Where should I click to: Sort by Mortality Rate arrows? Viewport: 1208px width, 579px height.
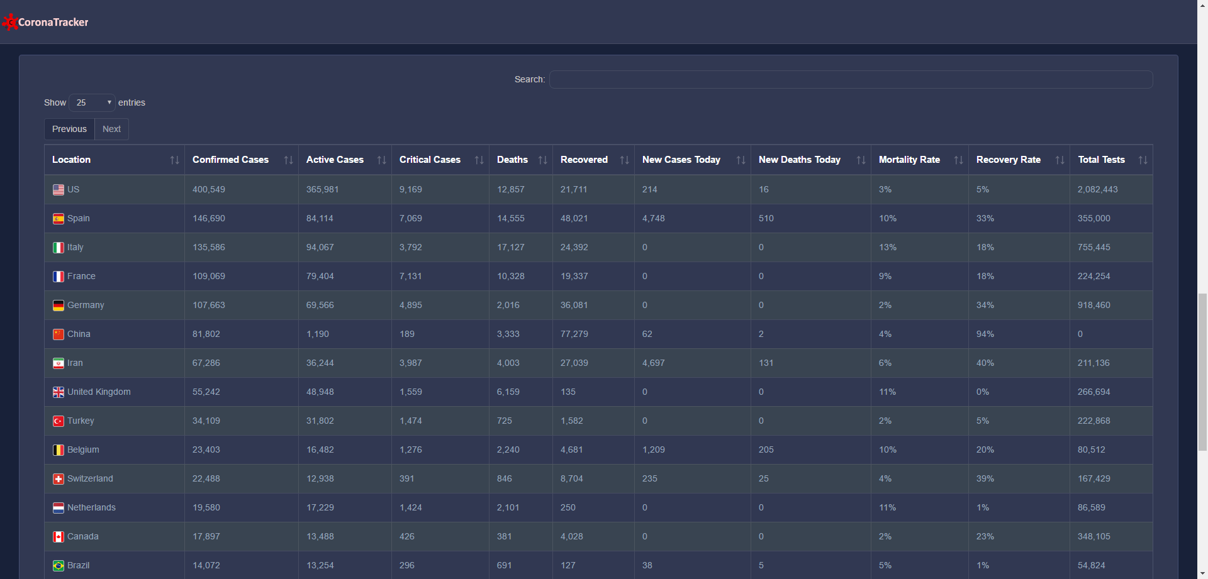[959, 160]
